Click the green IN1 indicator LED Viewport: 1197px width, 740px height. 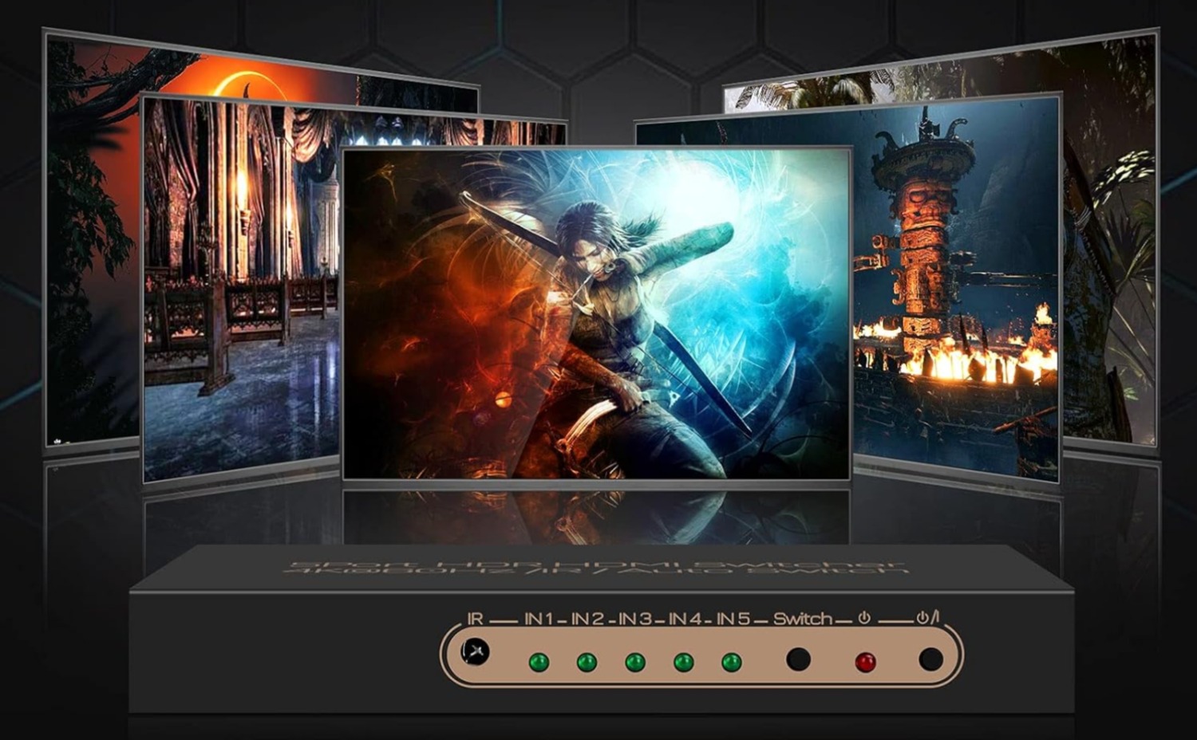coord(539,662)
